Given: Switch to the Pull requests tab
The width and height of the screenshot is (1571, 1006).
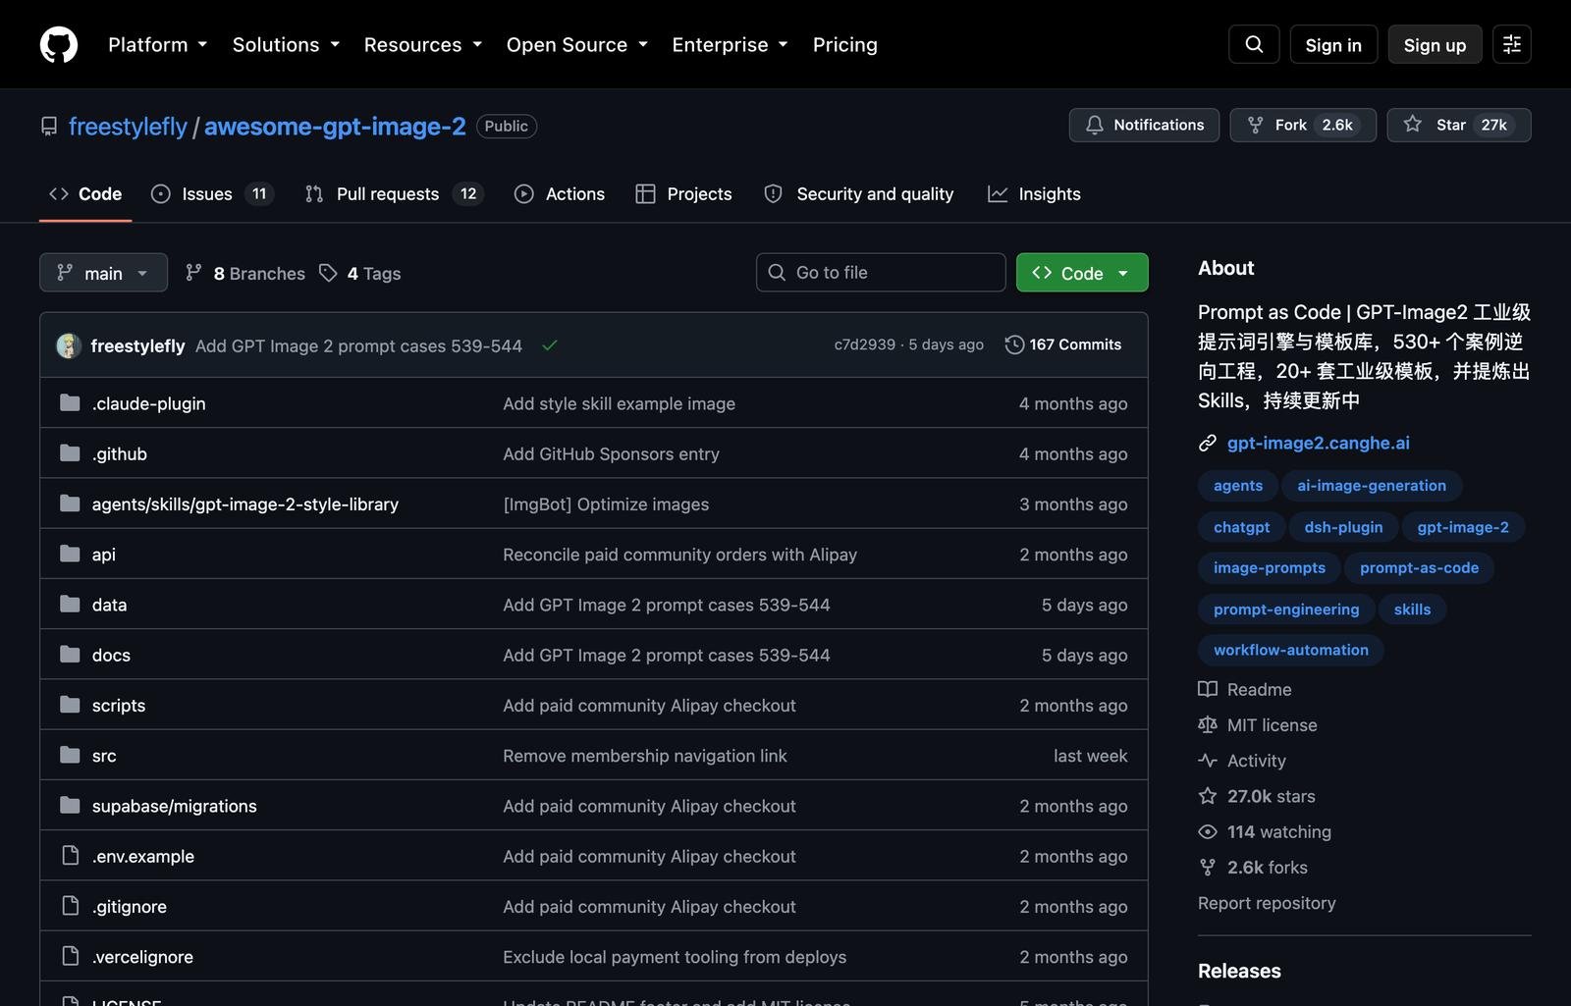Looking at the screenshot, I should tap(395, 194).
